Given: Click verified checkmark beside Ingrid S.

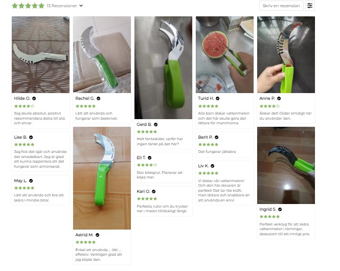Looking at the screenshot, I should [280, 210].
